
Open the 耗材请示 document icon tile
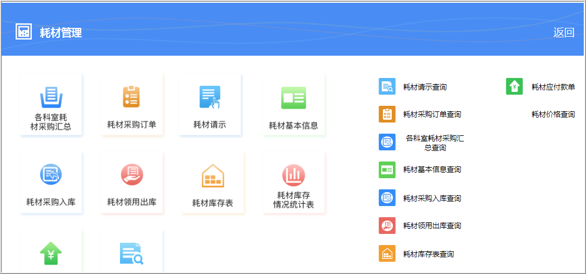coord(210,97)
